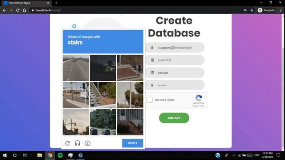285x160 pixels.
Task: View site security lock information
Action: 33,10
